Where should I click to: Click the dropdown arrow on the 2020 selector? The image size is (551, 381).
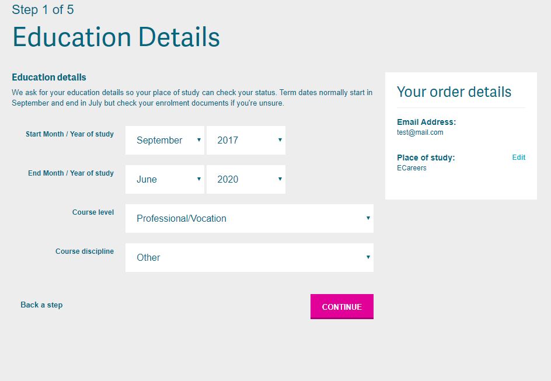(280, 179)
